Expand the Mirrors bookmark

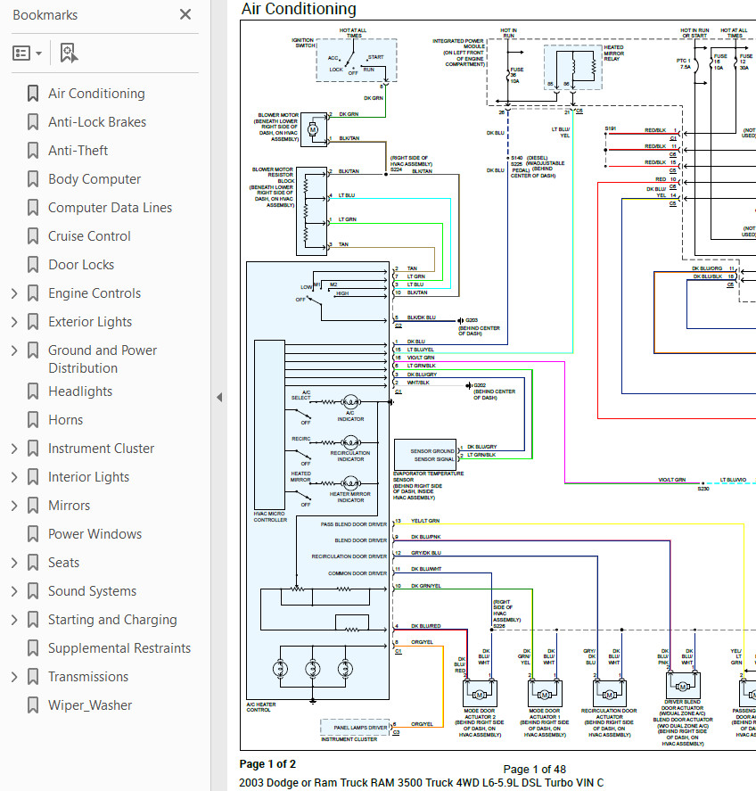pyautogui.click(x=14, y=506)
